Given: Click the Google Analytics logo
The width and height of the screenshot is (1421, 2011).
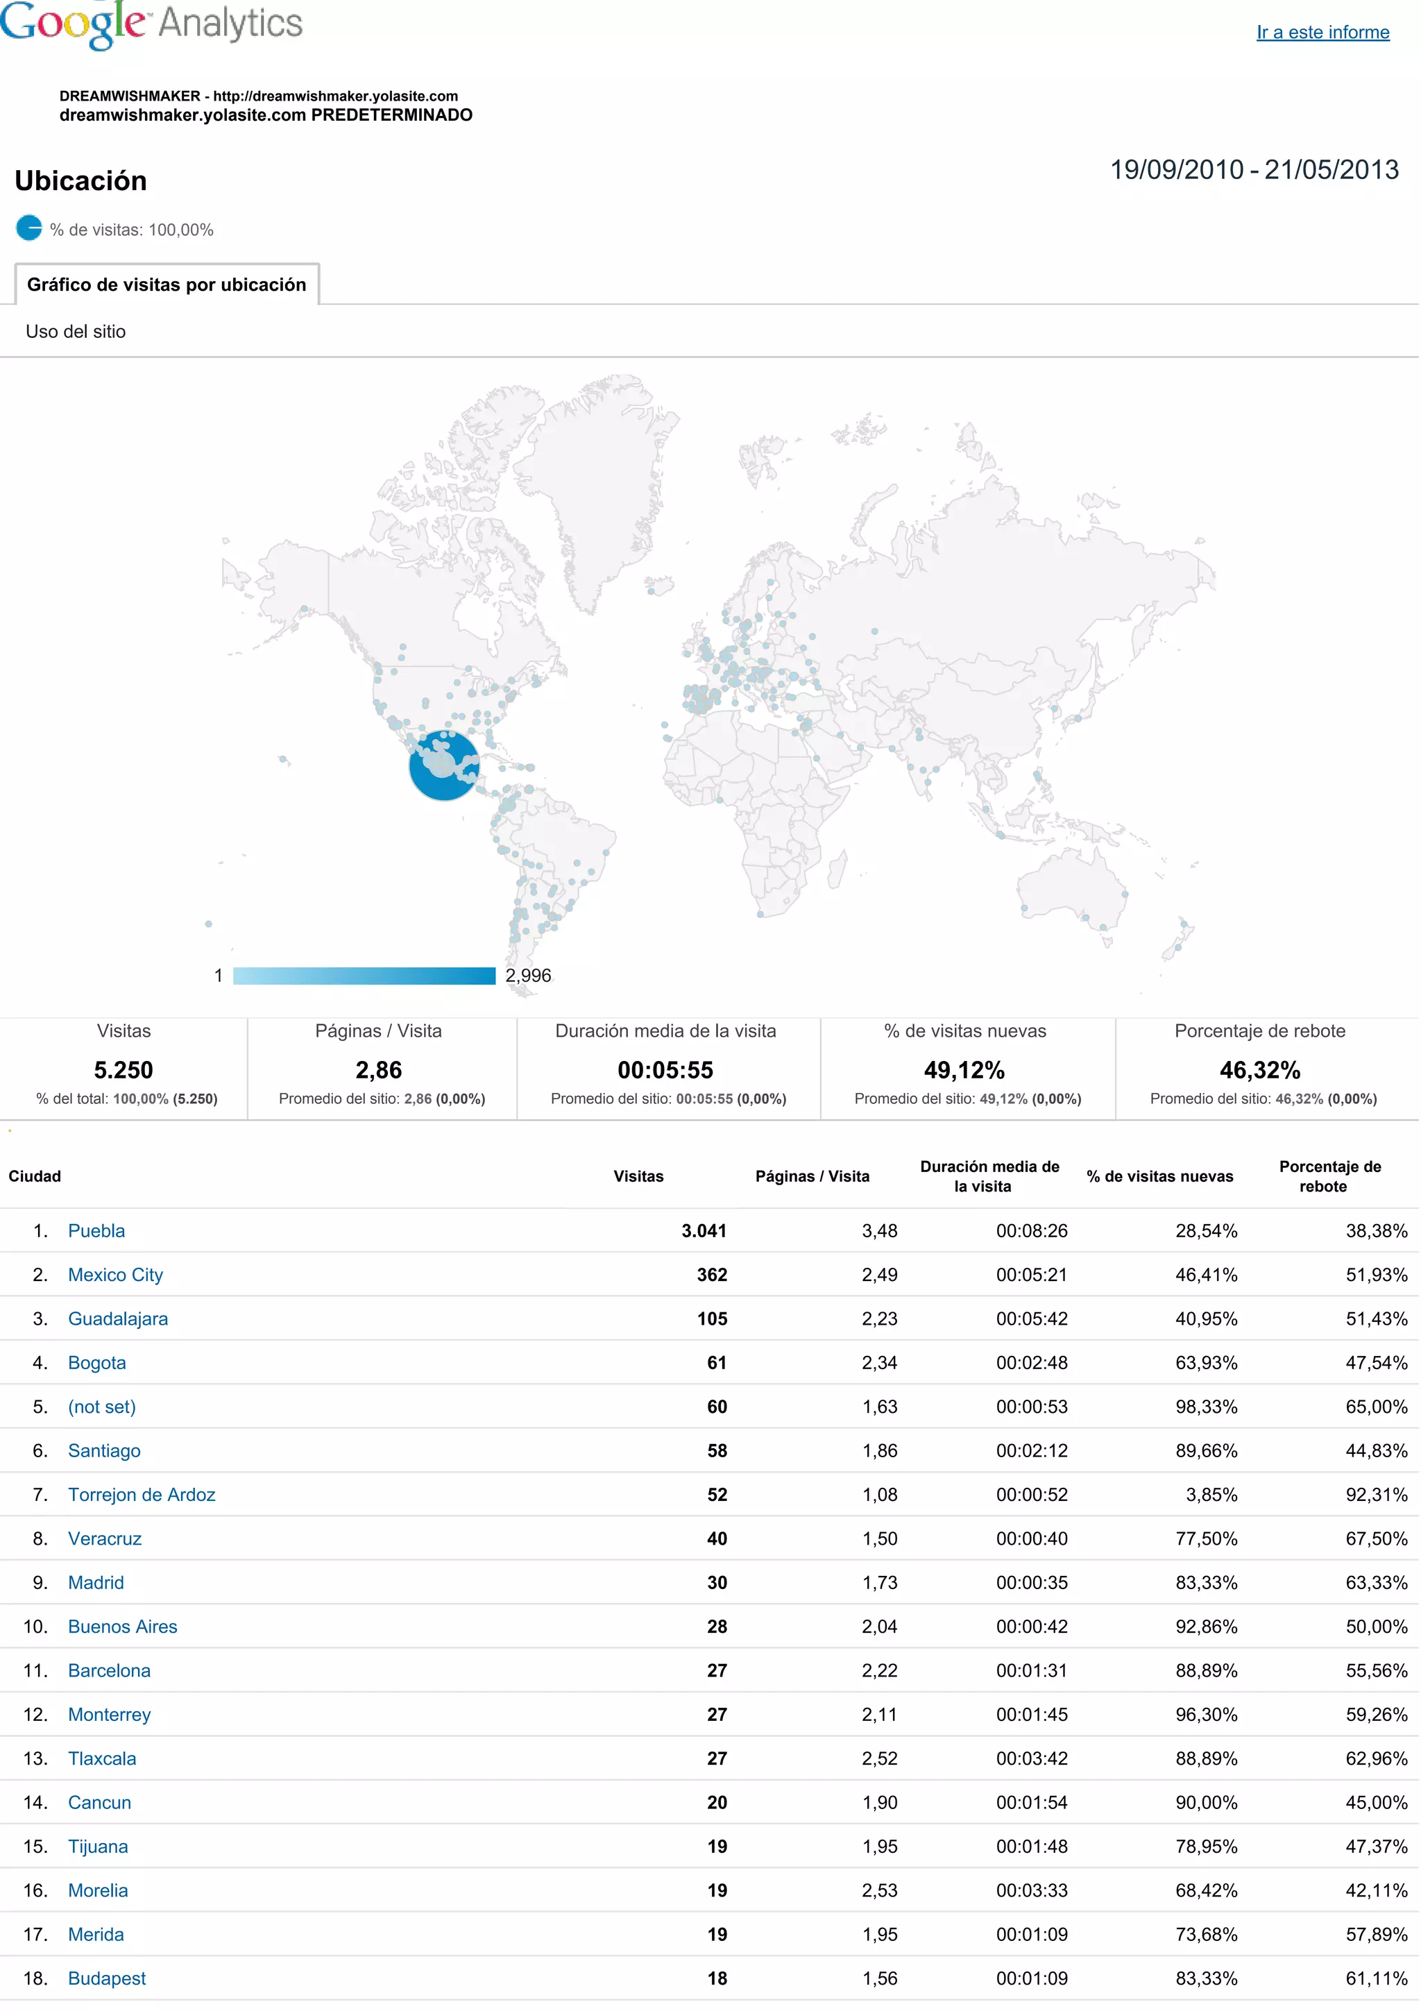Looking at the screenshot, I should [x=151, y=24].
